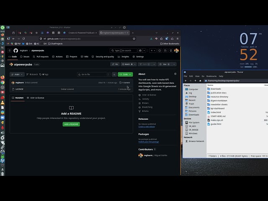Expand the Copilot dropdown arrow in header

(144, 50)
